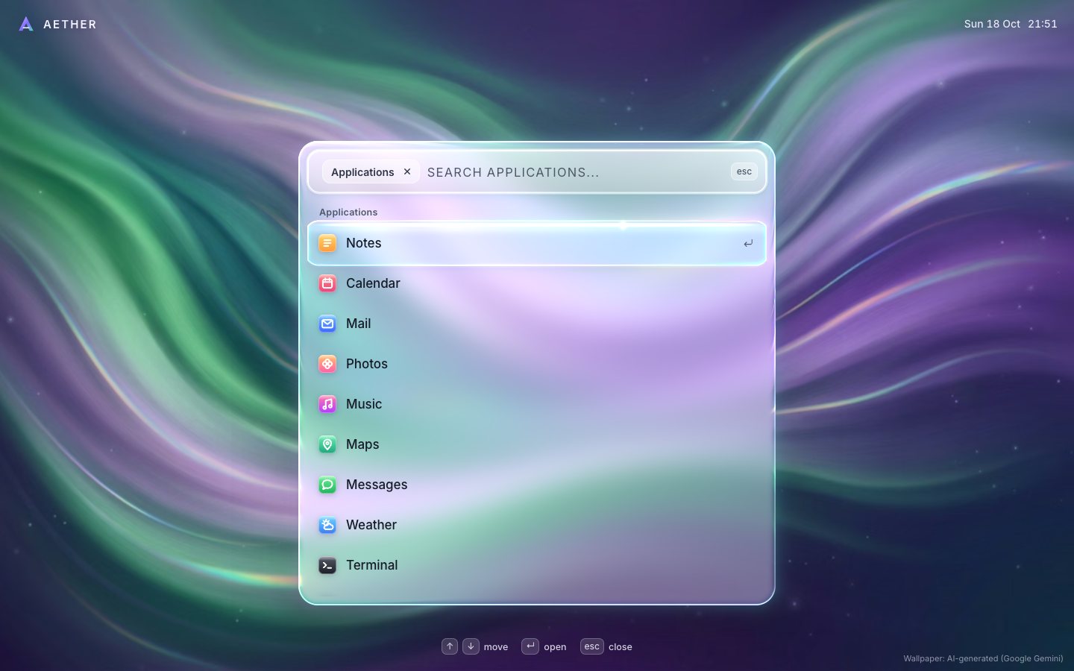Select the "Maps" label

coord(362,444)
